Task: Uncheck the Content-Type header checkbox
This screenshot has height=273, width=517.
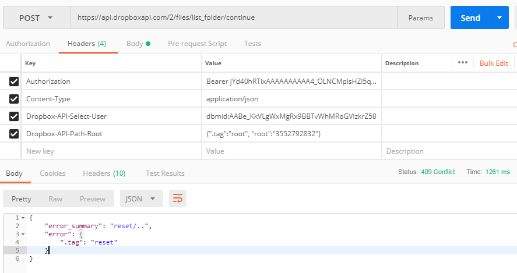Action: pyautogui.click(x=14, y=99)
